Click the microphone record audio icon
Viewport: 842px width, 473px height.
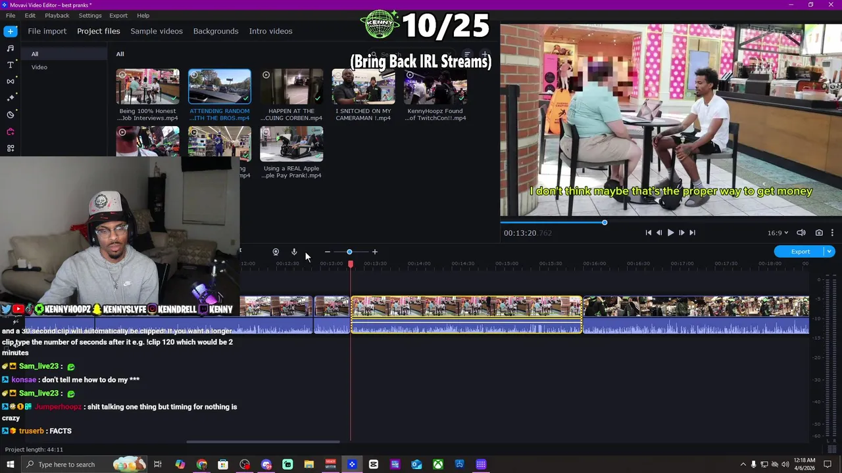294,252
